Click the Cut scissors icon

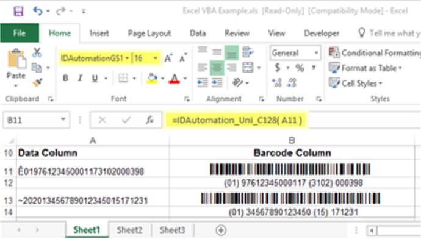pyautogui.click(x=37, y=52)
